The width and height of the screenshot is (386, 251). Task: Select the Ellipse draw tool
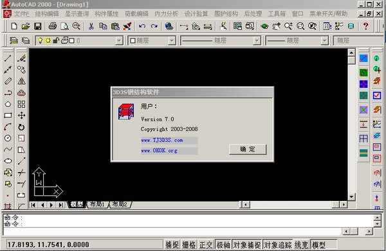(x=8, y=161)
